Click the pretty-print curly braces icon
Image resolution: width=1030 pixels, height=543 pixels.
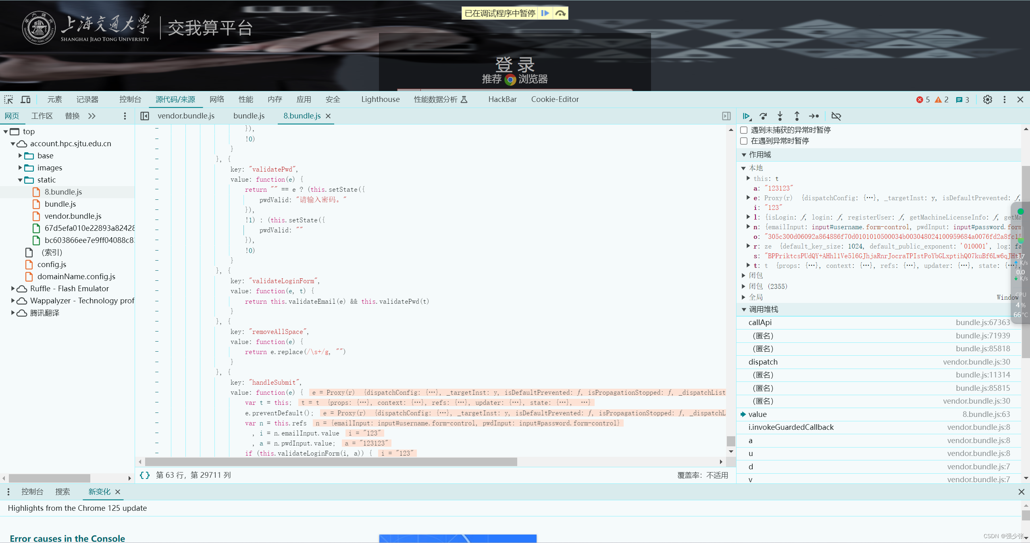[145, 475]
